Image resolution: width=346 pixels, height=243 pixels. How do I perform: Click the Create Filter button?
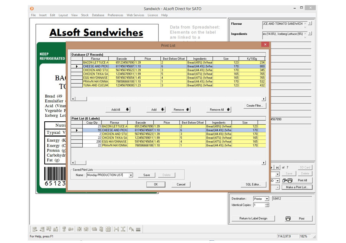255,106
